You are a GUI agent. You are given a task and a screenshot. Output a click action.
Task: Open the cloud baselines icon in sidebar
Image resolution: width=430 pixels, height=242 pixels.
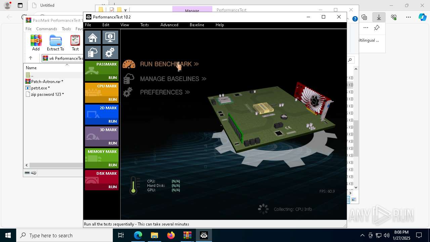coord(93,53)
